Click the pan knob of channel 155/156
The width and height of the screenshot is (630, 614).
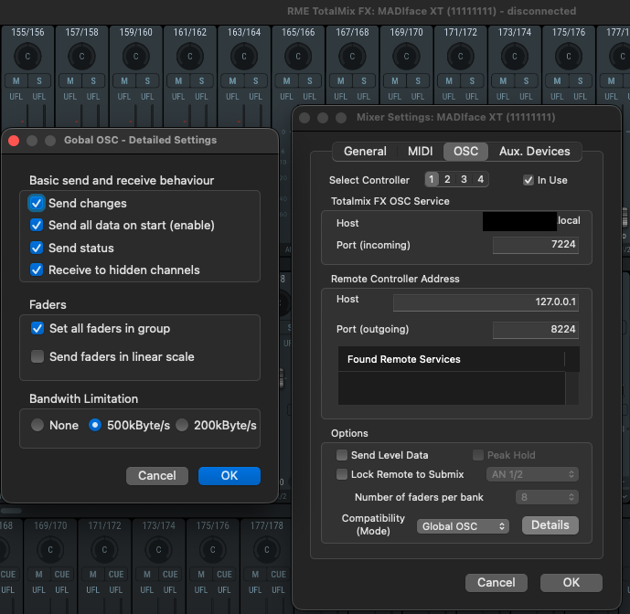coord(27,57)
